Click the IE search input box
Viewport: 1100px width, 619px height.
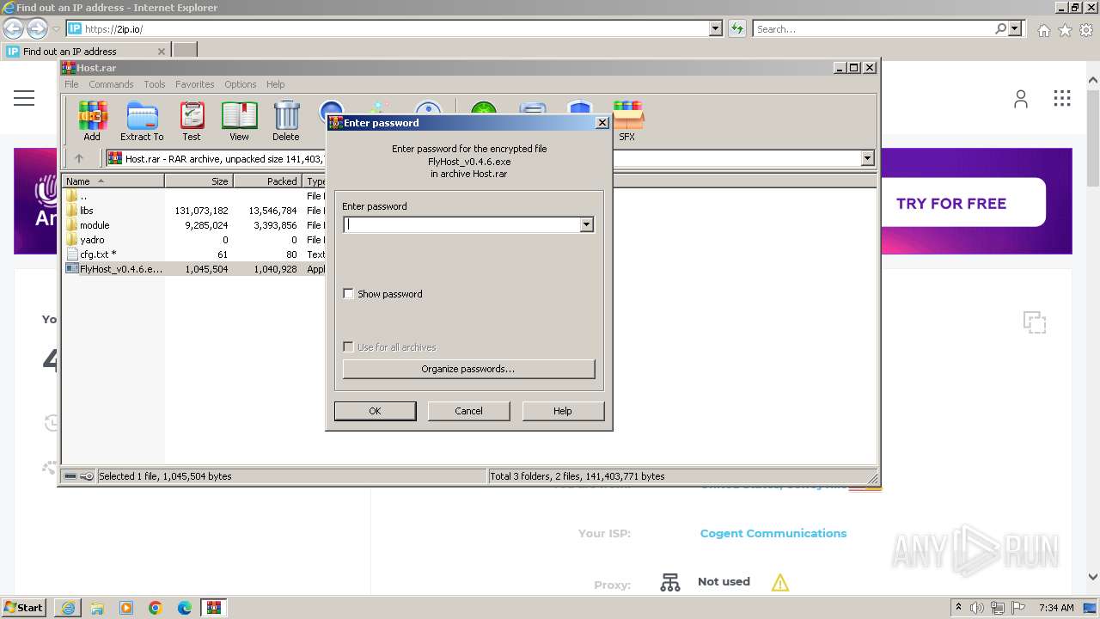873,29
